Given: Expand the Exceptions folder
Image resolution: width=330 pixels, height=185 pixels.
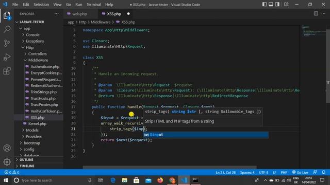Looking at the screenshot, I should [35, 41].
